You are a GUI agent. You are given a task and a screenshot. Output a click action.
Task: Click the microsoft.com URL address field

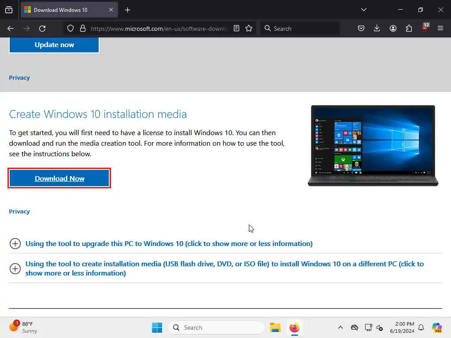(x=159, y=29)
